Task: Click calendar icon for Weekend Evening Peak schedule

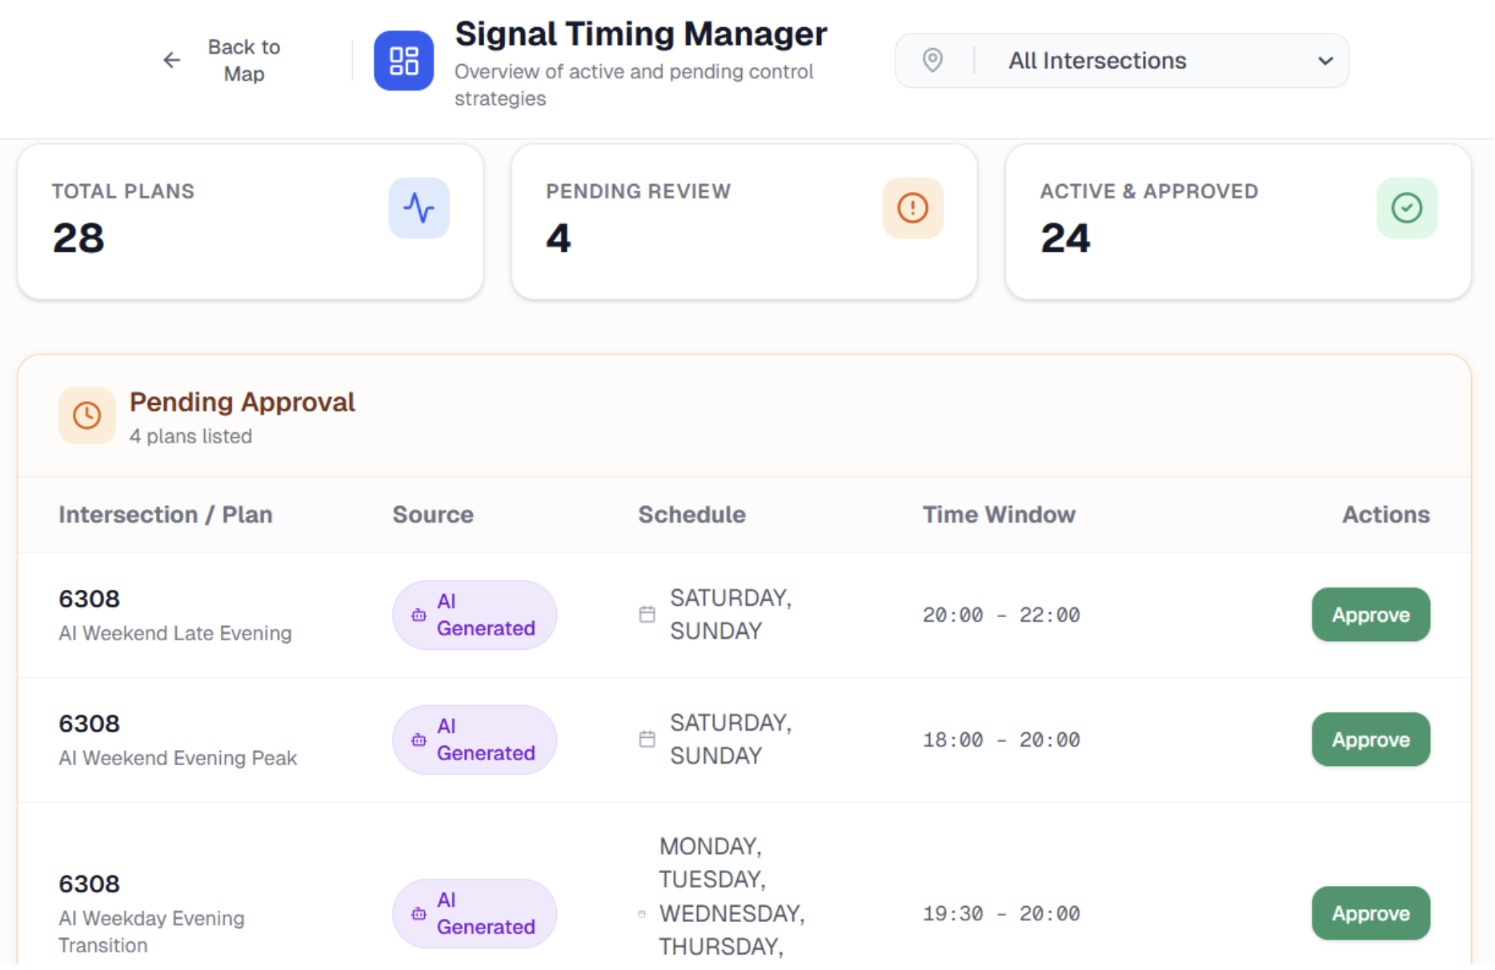Action: [x=647, y=739]
